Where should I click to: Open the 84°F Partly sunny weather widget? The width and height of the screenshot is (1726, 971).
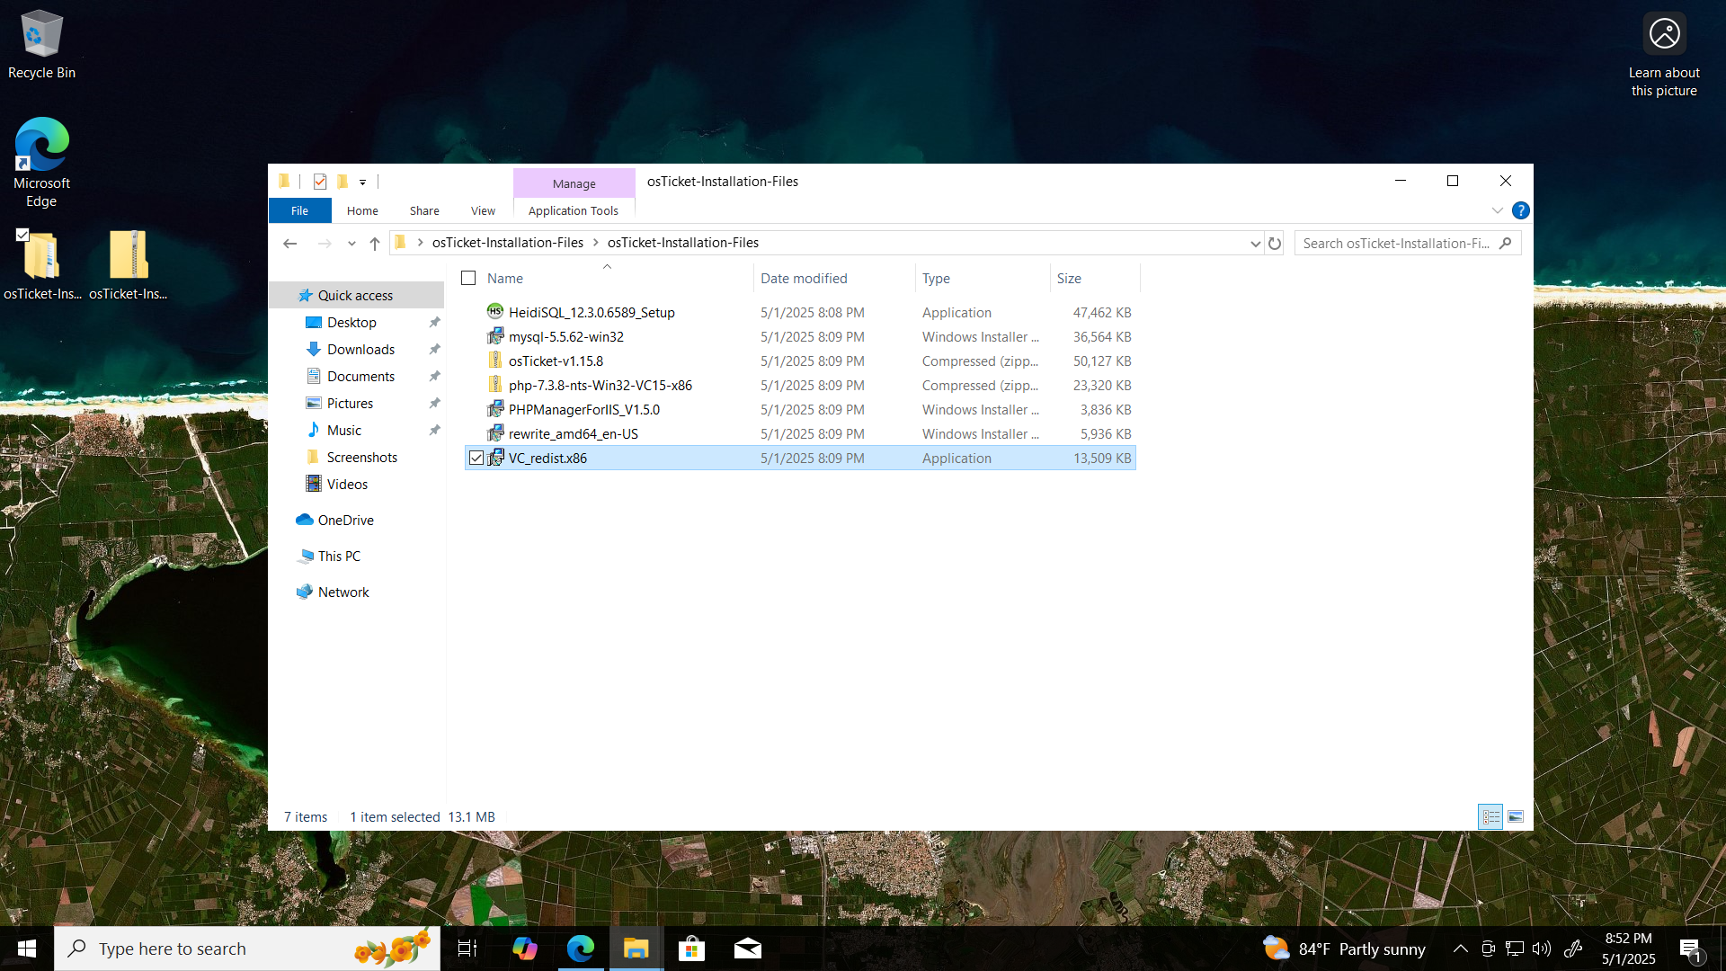tap(1345, 949)
